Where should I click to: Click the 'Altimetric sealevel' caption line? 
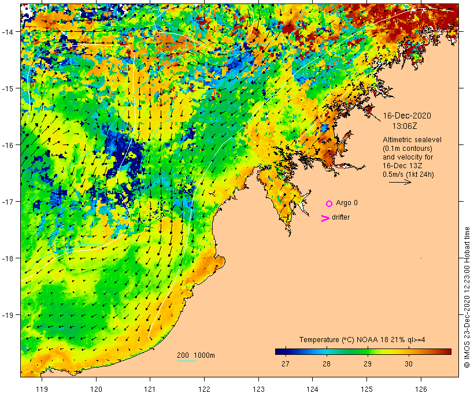[x=412, y=140]
